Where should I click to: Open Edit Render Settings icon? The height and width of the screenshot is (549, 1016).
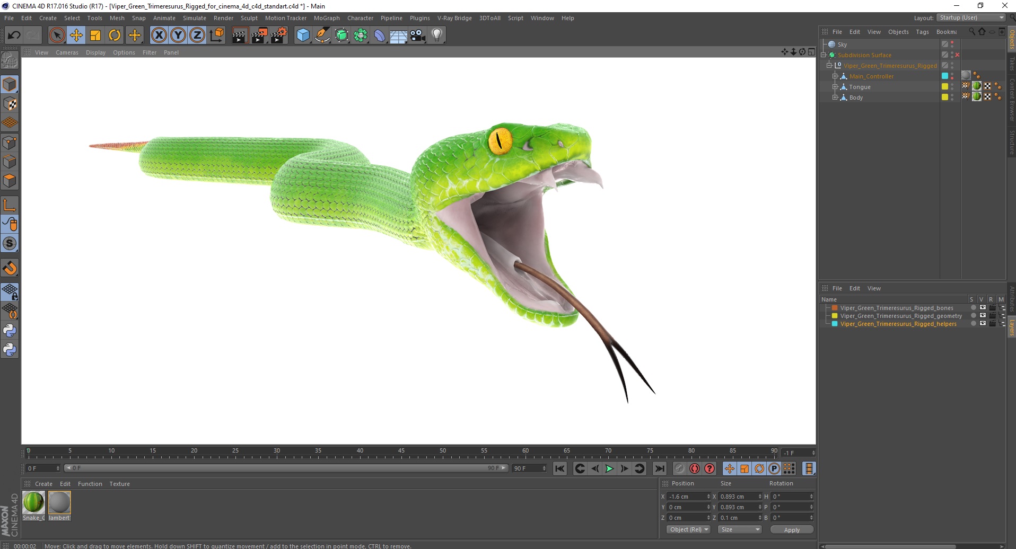(279, 36)
